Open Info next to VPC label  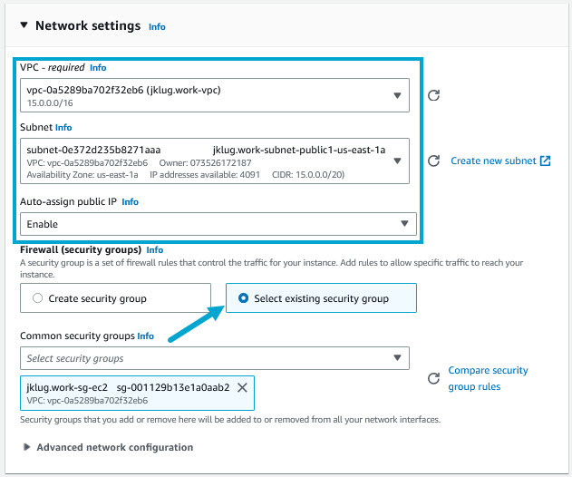click(x=98, y=68)
